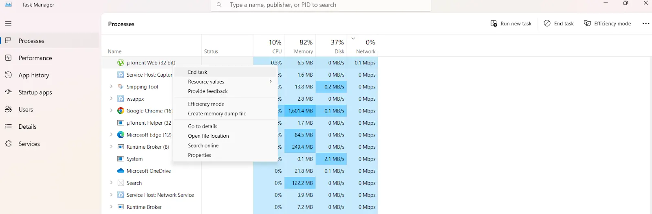The height and width of the screenshot is (214, 652).
Task: Click the Efficiency mode toolbar button
Action: (x=607, y=24)
